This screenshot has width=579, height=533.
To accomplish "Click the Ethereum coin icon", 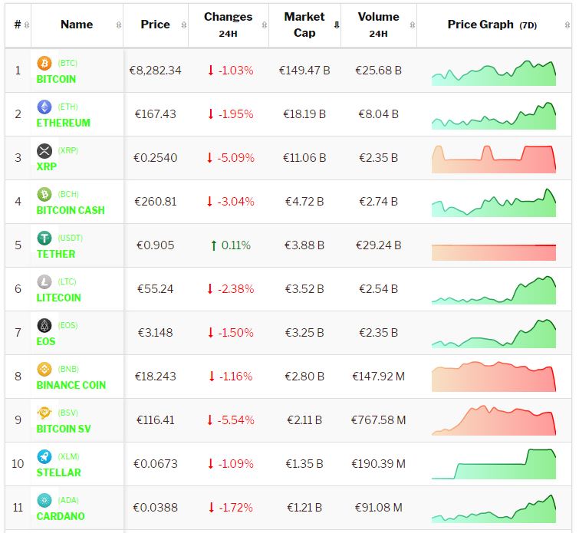I will 44,107.
